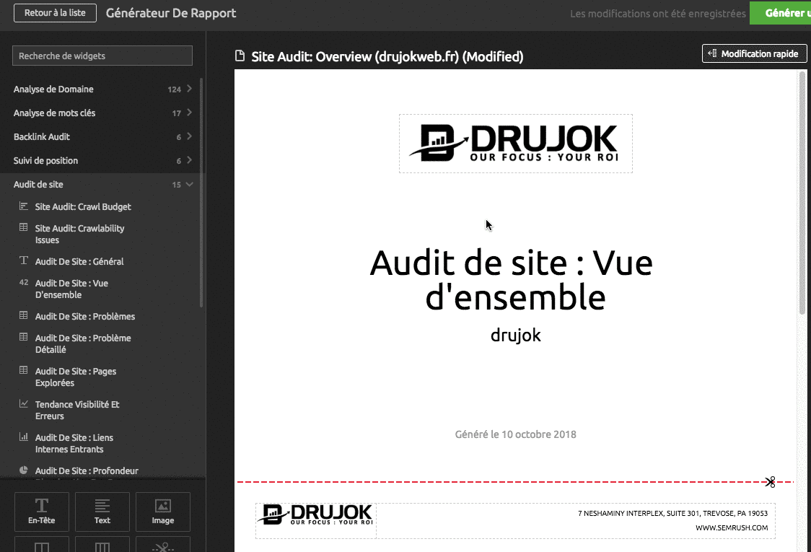The image size is (811, 552).
Task: Select the Audit de site category header
Action: click(x=102, y=184)
